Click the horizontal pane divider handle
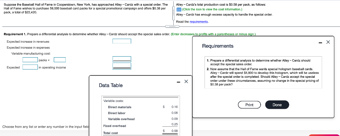The image size is (340, 136). pos(172,26)
